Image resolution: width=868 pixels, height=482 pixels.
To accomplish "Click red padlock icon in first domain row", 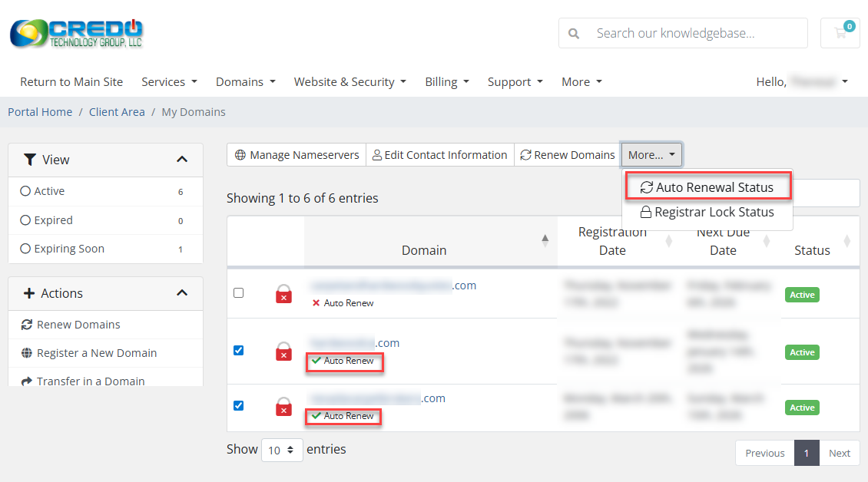I will tap(283, 294).
